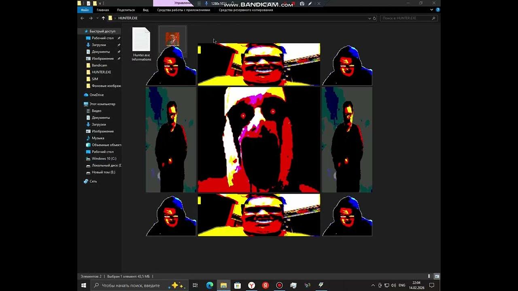This screenshot has height=291, width=518.
Task: Launch Microsoft Store from the taskbar
Action: click(x=238, y=285)
